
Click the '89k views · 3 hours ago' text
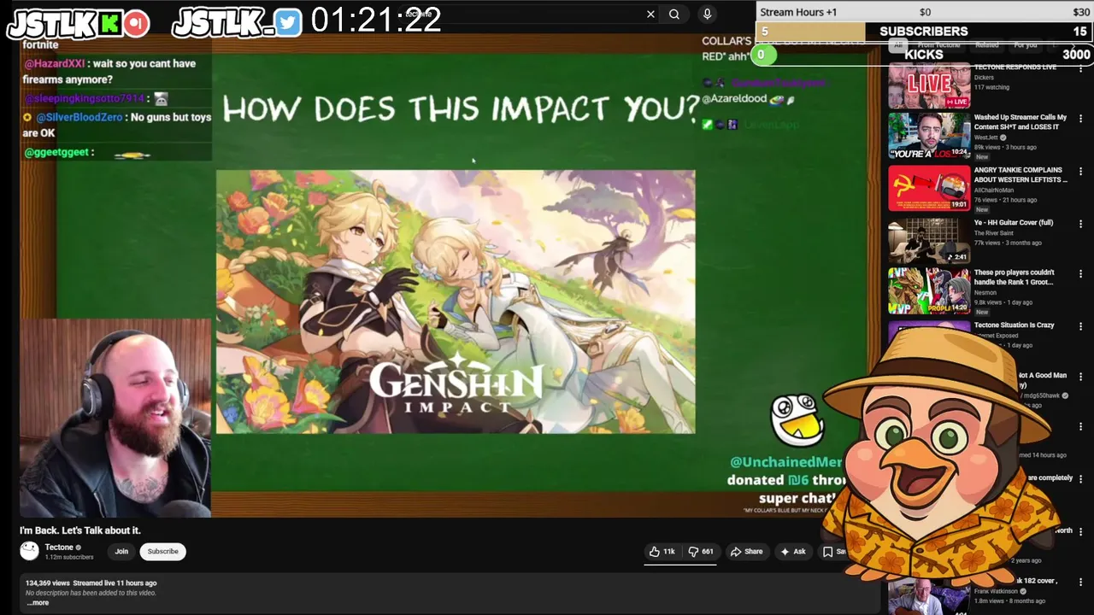click(x=1005, y=147)
